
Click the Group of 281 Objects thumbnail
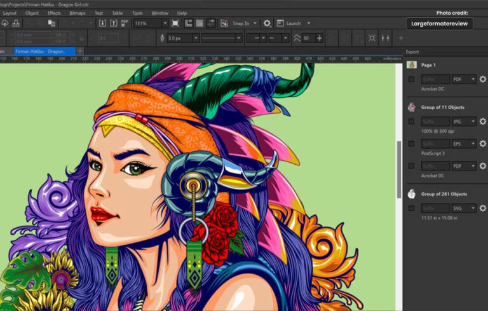pyautogui.click(x=412, y=194)
